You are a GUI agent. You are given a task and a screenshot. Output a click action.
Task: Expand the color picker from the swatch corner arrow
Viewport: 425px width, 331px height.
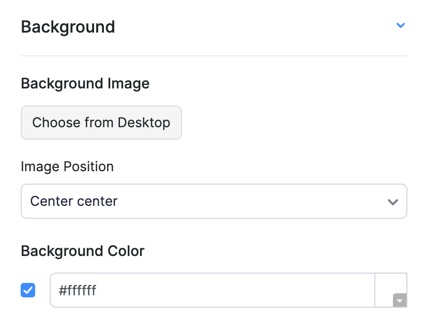coord(400,300)
